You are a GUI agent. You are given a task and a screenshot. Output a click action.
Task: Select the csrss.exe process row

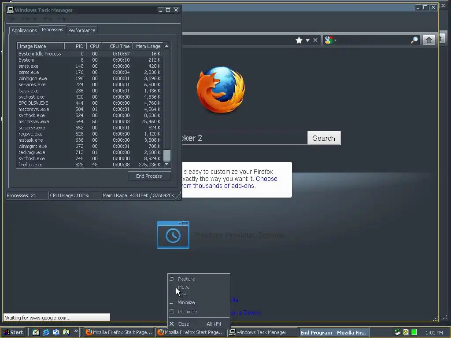click(x=90, y=72)
